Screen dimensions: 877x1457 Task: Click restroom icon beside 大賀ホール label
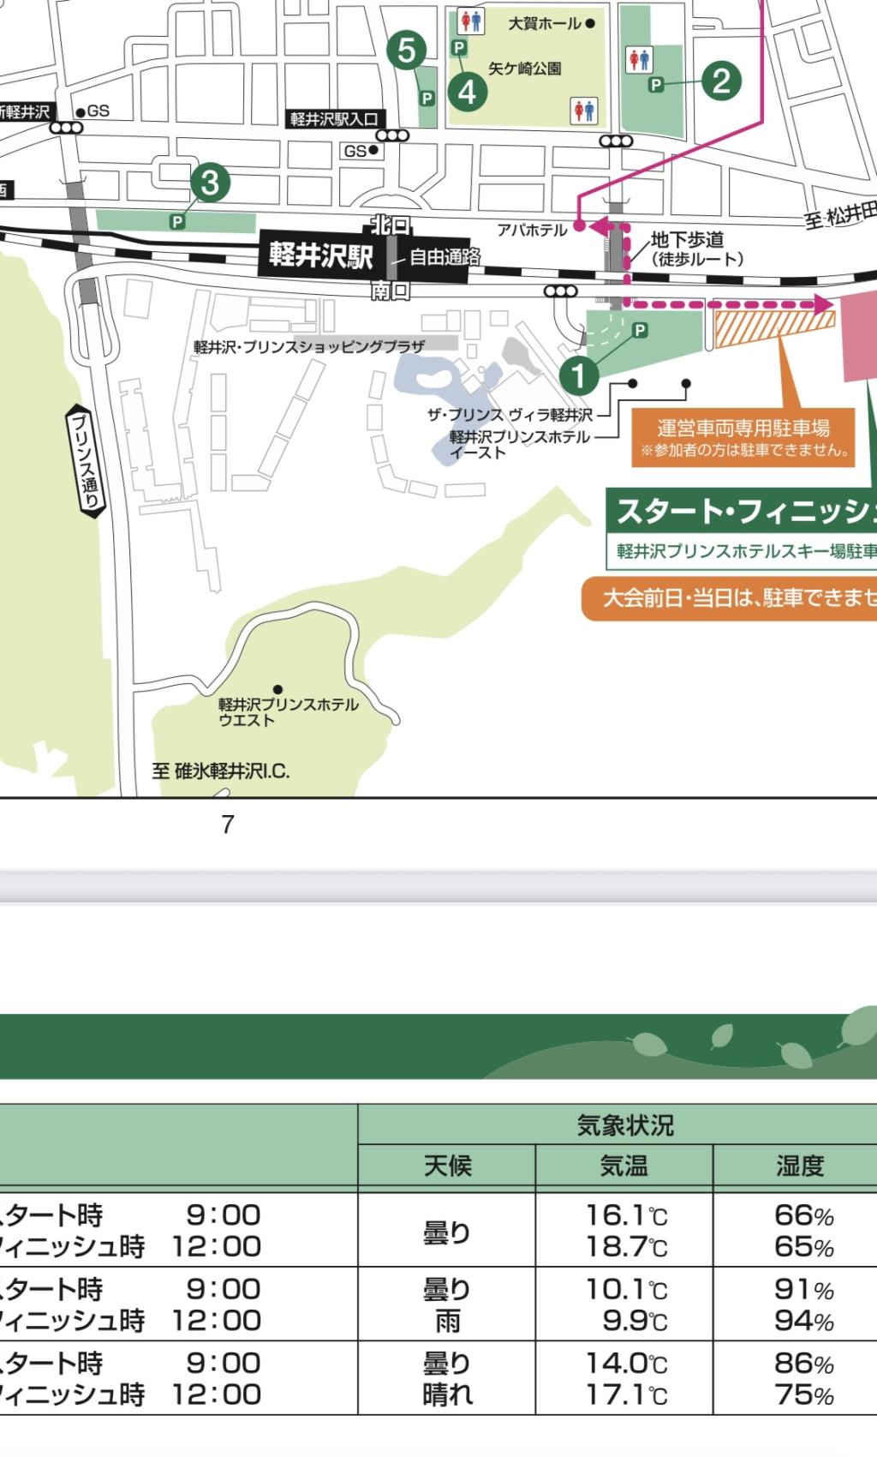click(x=472, y=20)
